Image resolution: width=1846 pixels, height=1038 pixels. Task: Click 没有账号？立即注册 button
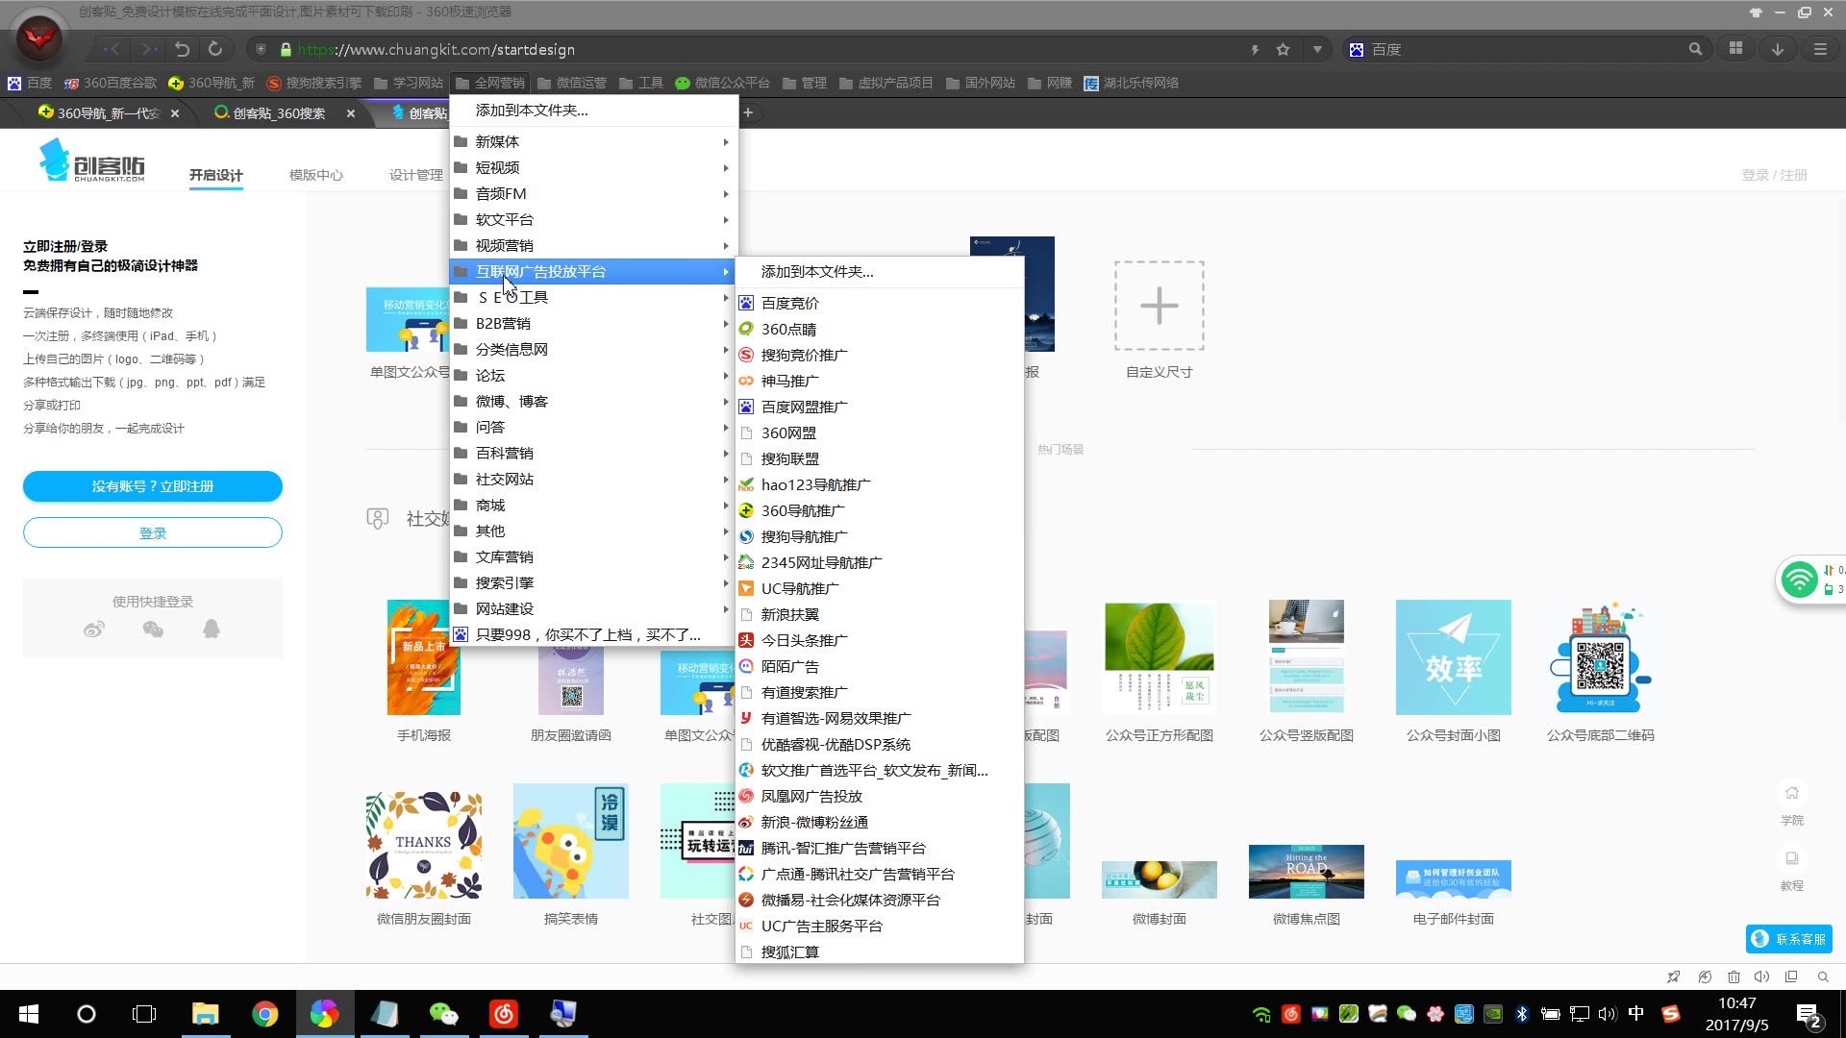click(153, 486)
